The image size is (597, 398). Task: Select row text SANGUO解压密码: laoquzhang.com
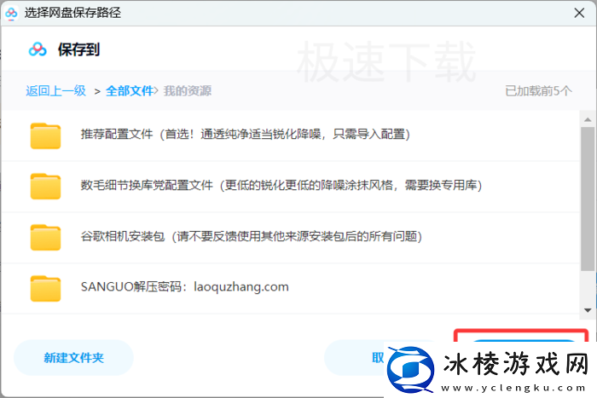185,287
